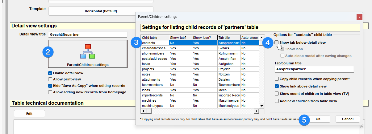Enable Show count of children in table view

coord(277,94)
